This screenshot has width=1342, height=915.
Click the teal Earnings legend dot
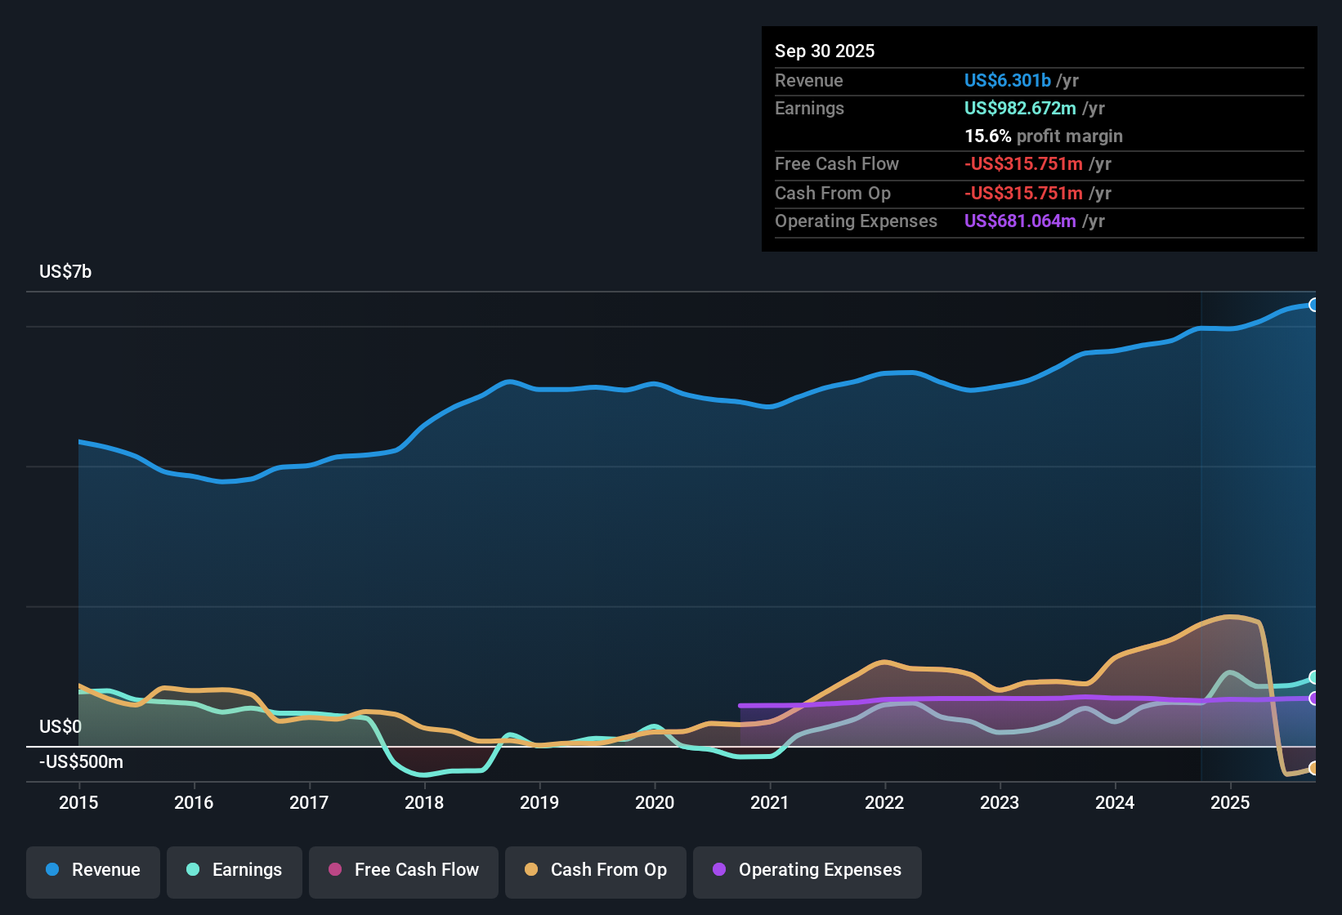[193, 870]
